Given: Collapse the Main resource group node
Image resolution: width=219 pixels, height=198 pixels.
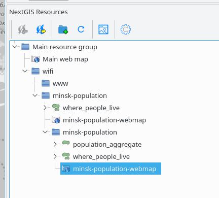Looking at the screenshot, I should click(15, 47).
